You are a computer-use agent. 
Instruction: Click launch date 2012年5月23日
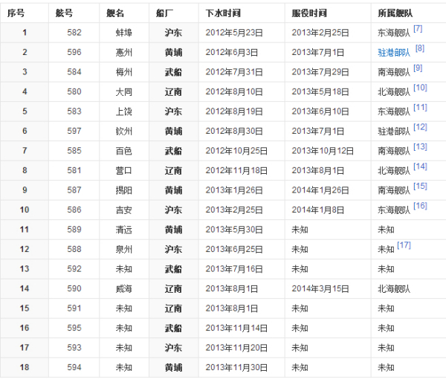click(x=234, y=33)
